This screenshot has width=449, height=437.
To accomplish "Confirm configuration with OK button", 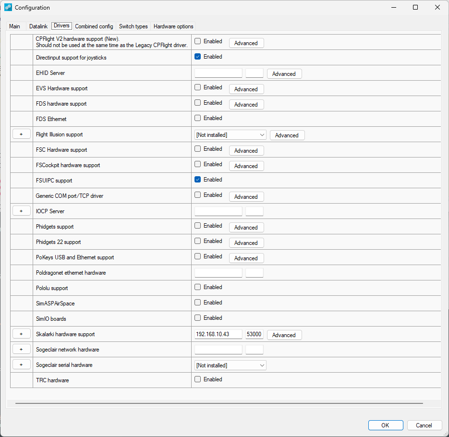I will [x=386, y=425].
